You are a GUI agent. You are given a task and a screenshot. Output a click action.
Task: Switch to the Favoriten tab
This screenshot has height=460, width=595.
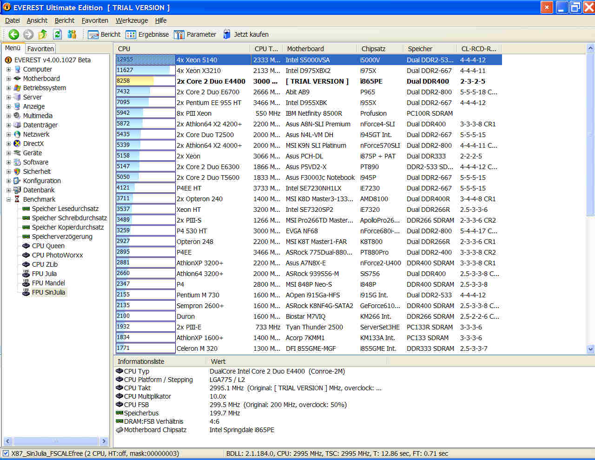(40, 49)
